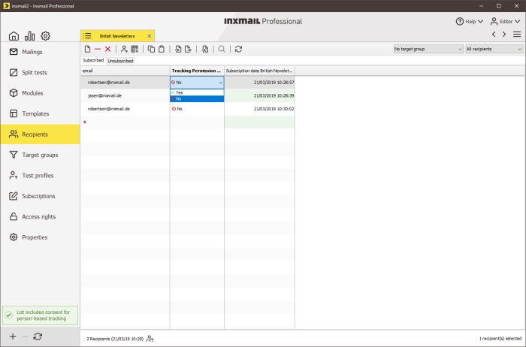
Task: Open Target groups in the sidebar
Action: pyautogui.click(x=40, y=155)
